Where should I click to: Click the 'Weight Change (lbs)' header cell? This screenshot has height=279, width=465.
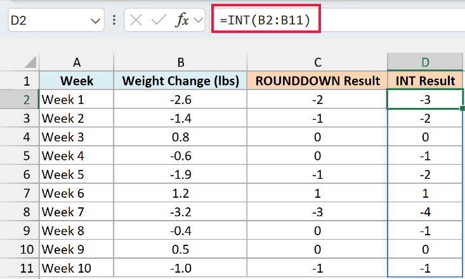tap(180, 81)
